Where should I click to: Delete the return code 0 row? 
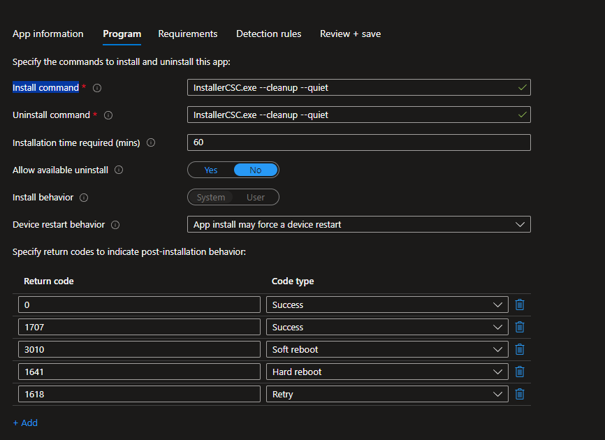pos(520,305)
